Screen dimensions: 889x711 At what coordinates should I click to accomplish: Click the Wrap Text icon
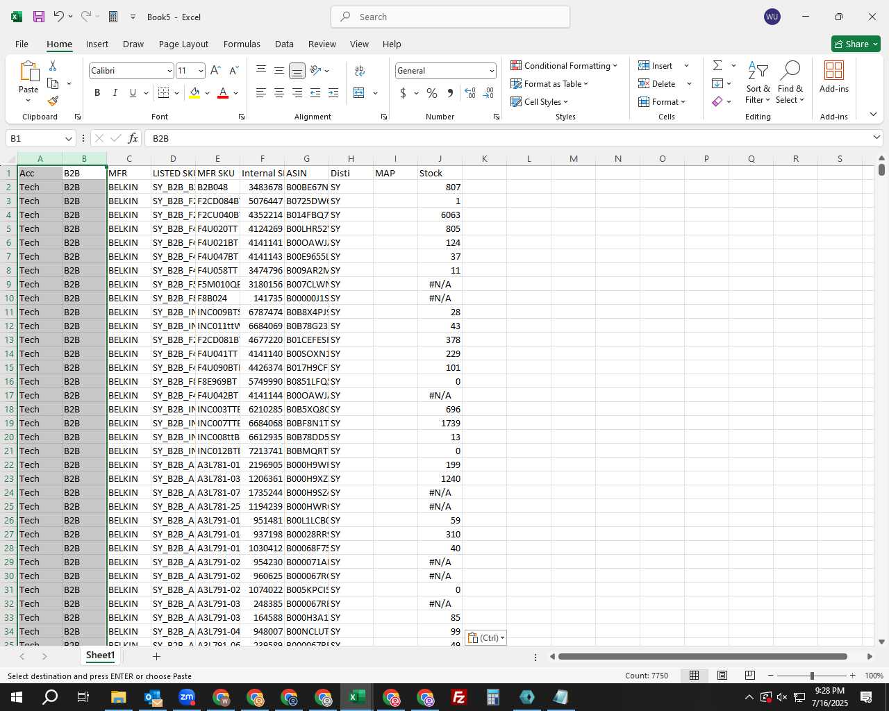tap(360, 71)
